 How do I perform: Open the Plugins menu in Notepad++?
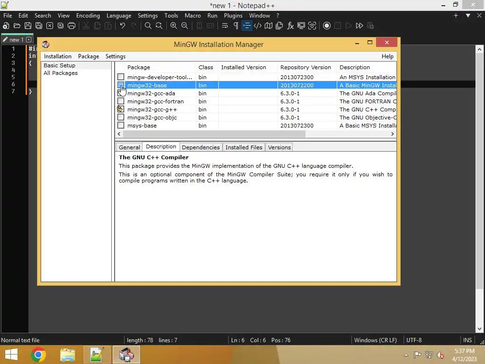coord(233,16)
